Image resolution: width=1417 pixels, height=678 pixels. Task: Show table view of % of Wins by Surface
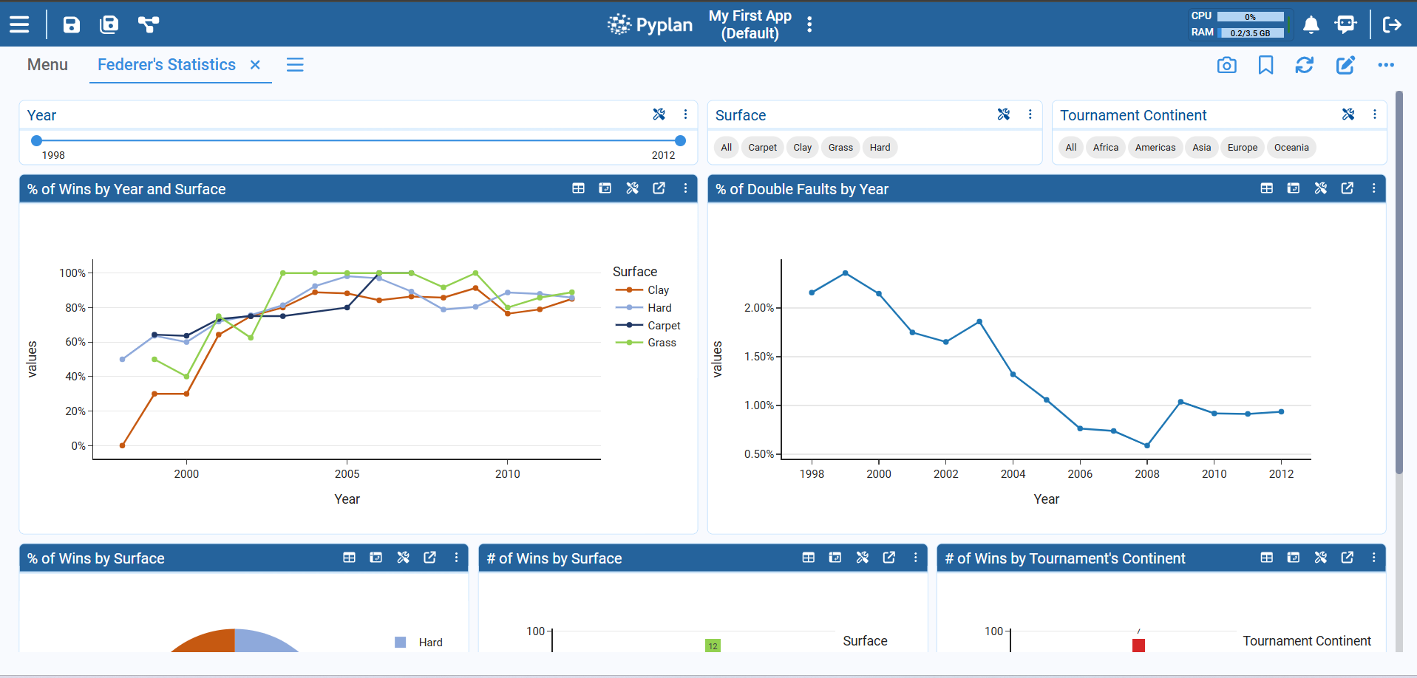click(x=349, y=558)
